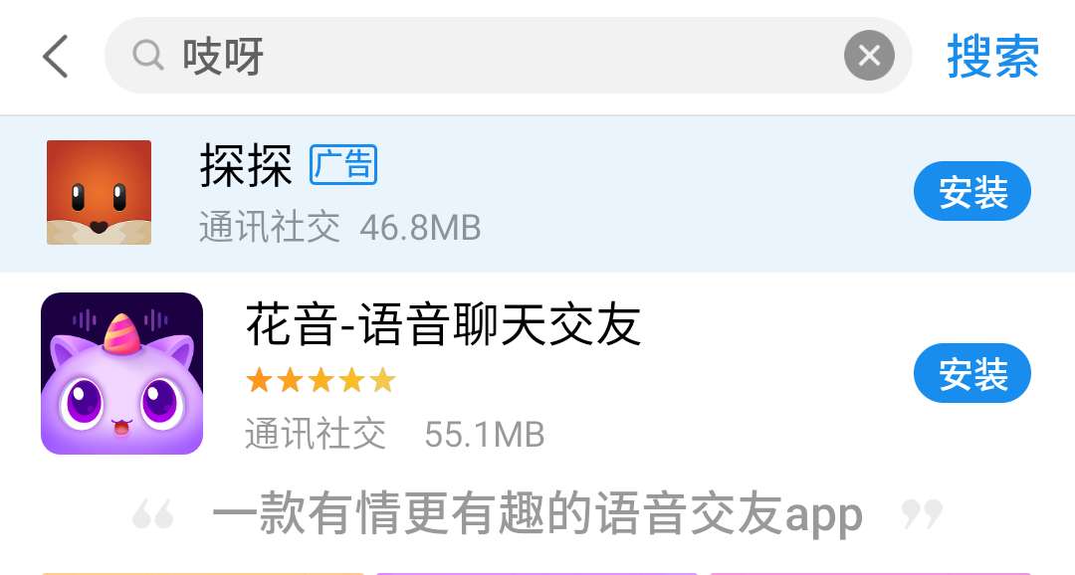
Task: Tap the blue 搜索 search button
Action: (992, 56)
